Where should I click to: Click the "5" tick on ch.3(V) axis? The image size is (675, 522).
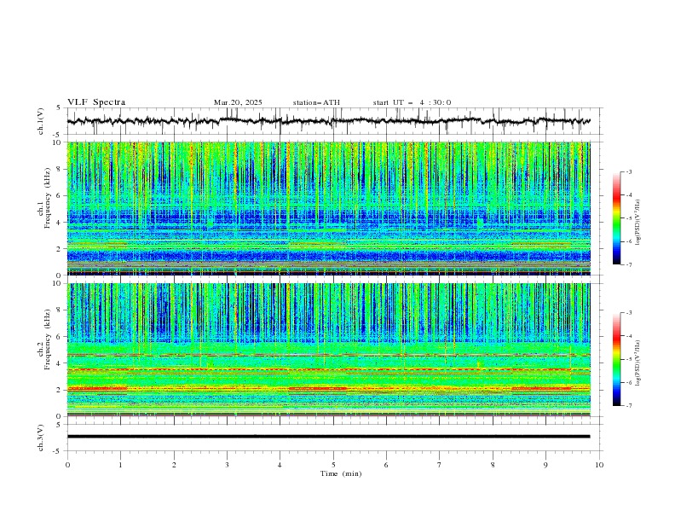click(58, 425)
